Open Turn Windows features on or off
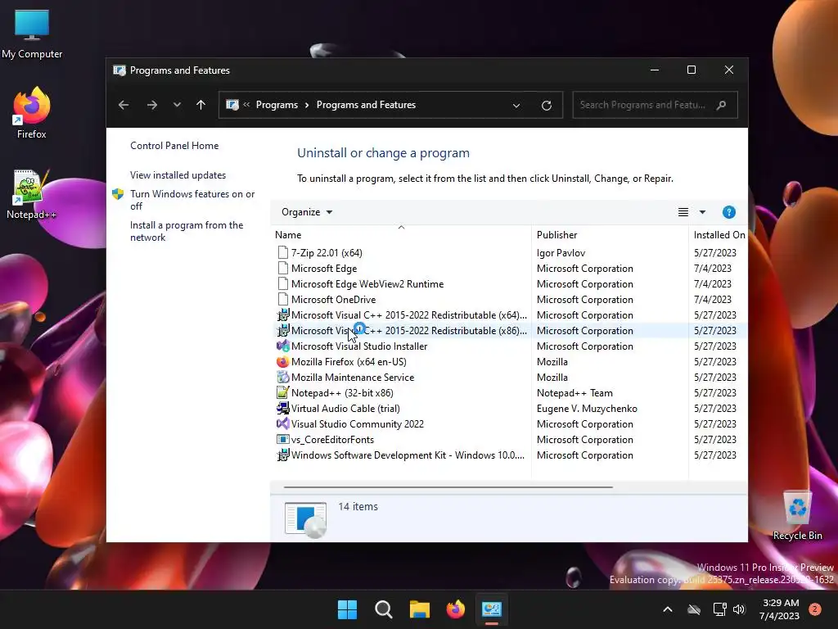 click(x=192, y=200)
